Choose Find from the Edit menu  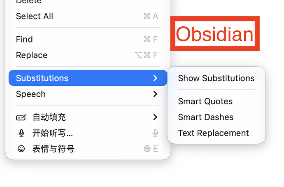(88, 39)
